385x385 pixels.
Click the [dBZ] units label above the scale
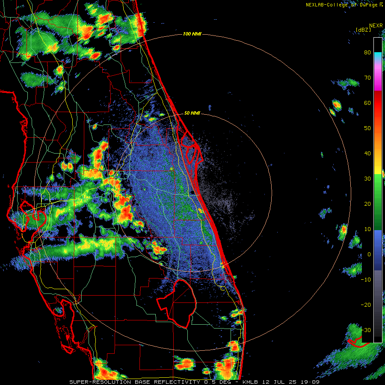pos(363,30)
